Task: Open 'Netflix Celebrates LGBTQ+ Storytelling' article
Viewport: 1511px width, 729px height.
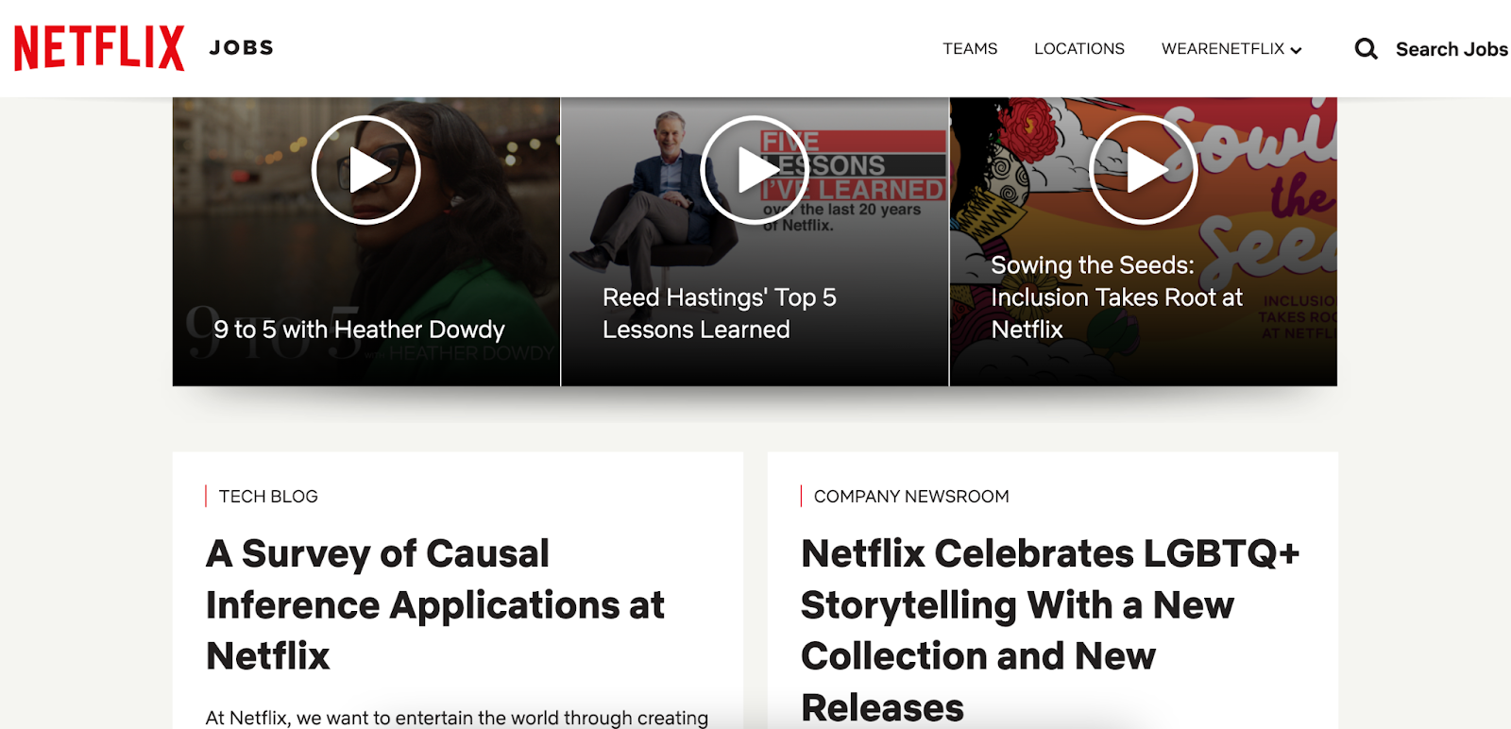Action: [1050, 630]
